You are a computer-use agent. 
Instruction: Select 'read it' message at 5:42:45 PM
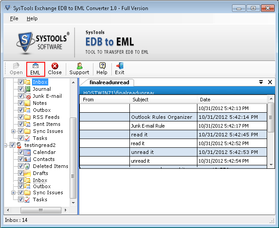[173, 135]
